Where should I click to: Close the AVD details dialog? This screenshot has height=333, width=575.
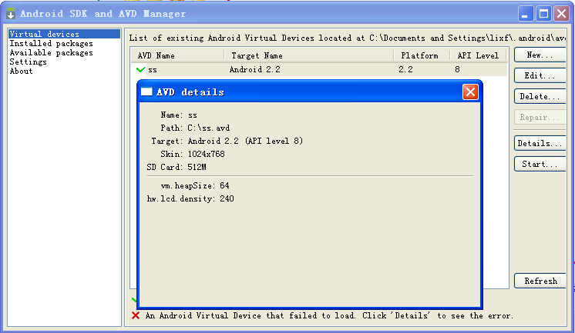click(470, 92)
